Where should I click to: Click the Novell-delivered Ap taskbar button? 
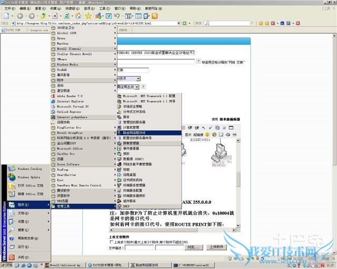(65, 265)
